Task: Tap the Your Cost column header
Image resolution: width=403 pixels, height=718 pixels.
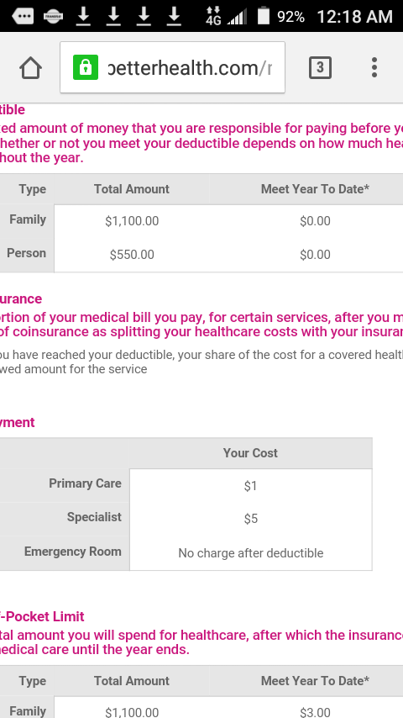Action: click(x=250, y=453)
